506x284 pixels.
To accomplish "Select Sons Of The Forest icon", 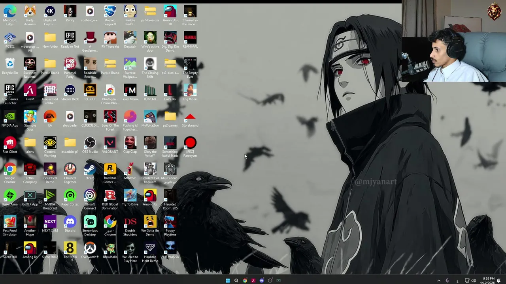I will pyautogui.click(x=110, y=121).
